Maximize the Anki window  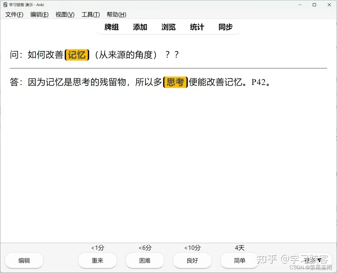point(314,5)
